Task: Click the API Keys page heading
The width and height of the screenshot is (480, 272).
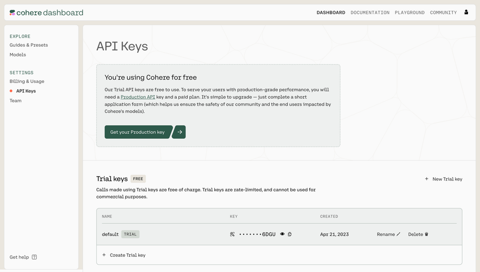Action: pyautogui.click(x=122, y=47)
